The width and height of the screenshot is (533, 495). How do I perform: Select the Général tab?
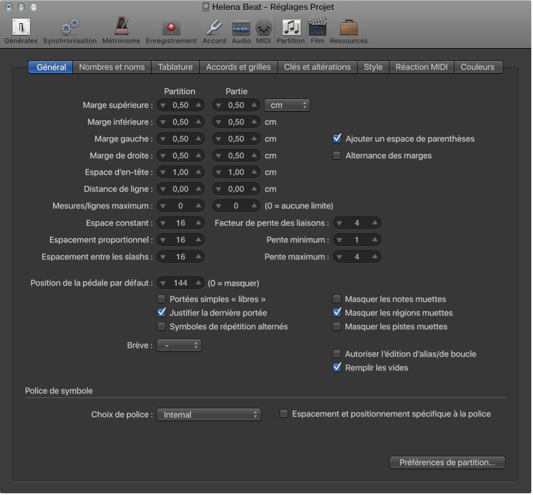[51, 67]
